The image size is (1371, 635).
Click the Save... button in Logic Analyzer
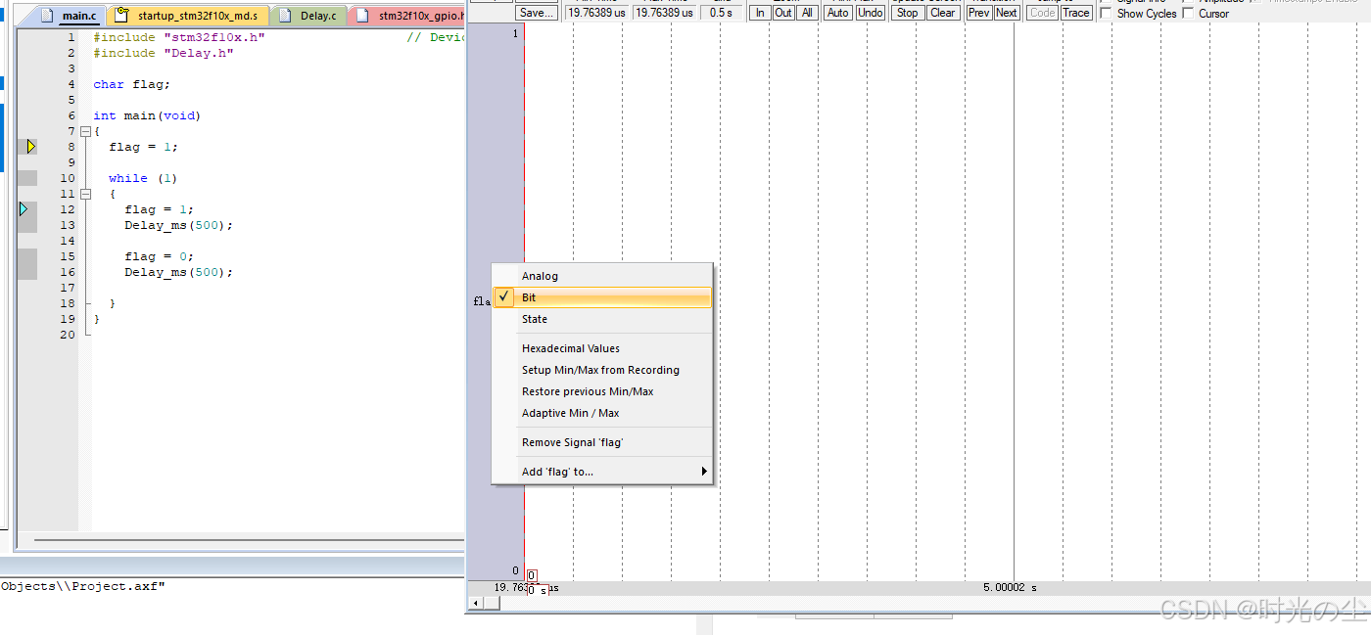coord(537,13)
